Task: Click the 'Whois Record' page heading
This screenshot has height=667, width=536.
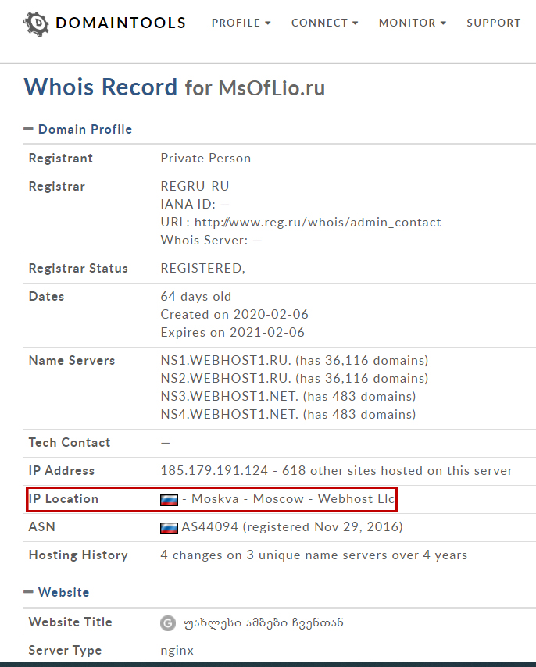Action: point(100,87)
